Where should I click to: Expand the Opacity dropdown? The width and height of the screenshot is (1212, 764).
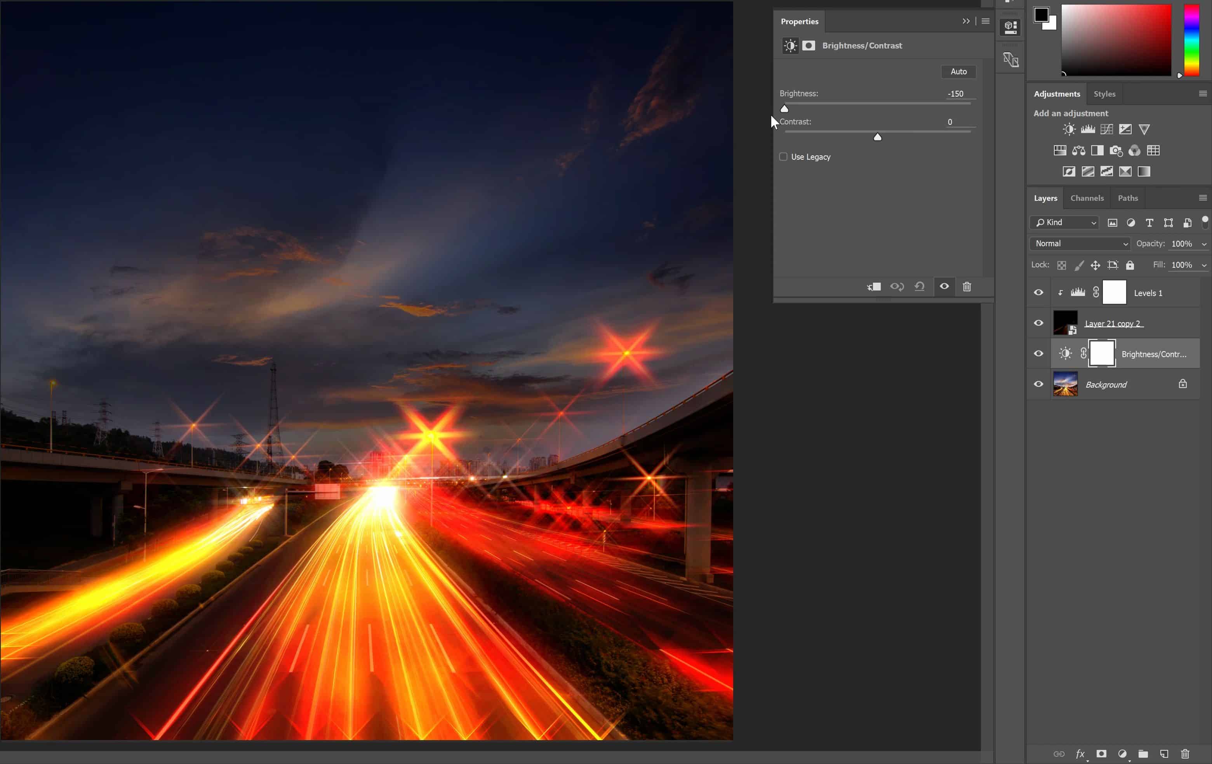(x=1204, y=244)
